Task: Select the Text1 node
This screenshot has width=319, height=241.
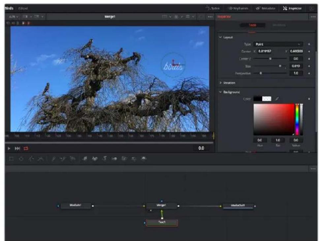Action: (162, 223)
